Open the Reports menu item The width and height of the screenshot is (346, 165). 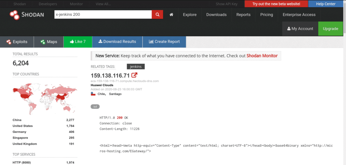243,15
